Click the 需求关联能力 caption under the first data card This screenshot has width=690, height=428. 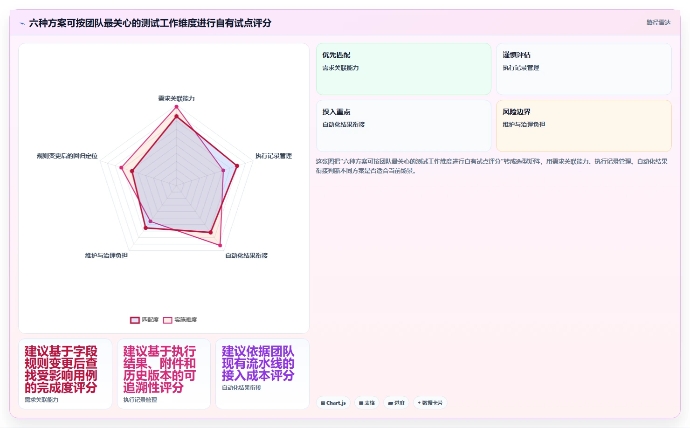[41, 400]
